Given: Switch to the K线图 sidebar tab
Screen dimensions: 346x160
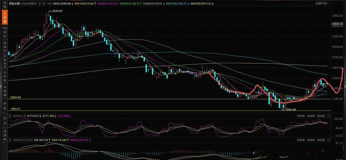Looking at the screenshot, I should click(5, 17).
